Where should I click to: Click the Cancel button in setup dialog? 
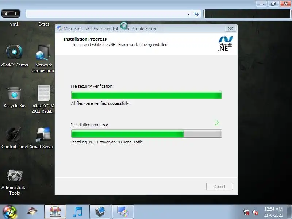[x=219, y=187]
